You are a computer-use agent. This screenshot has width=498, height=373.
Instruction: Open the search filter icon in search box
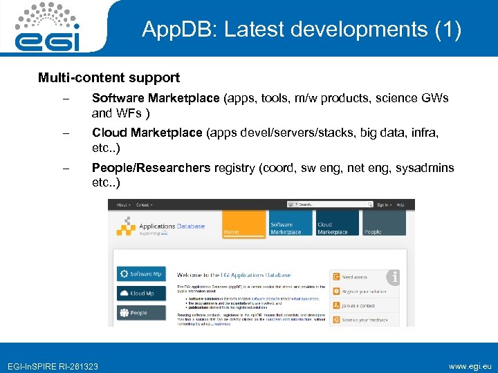[291, 204]
